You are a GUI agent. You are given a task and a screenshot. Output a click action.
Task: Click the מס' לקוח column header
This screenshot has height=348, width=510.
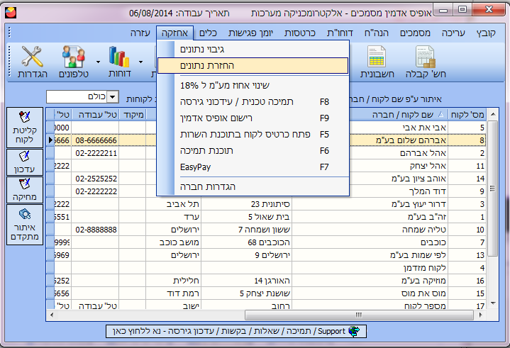point(467,114)
